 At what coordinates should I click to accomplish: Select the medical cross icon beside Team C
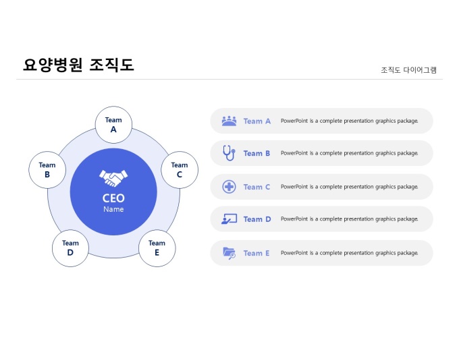229,187
